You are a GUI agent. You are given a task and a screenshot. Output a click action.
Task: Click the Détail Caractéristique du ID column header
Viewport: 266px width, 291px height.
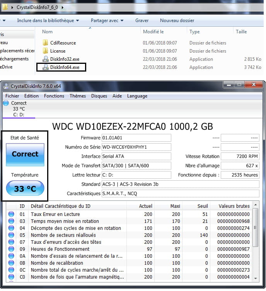point(77,206)
